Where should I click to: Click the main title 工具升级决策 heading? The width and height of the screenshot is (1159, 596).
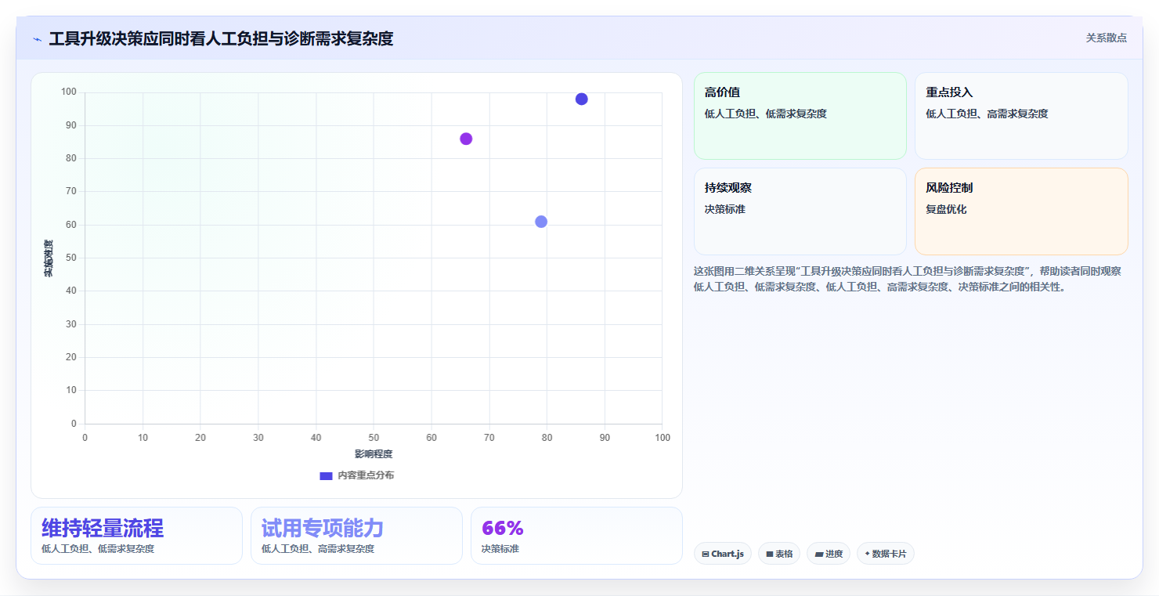click(221, 38)
